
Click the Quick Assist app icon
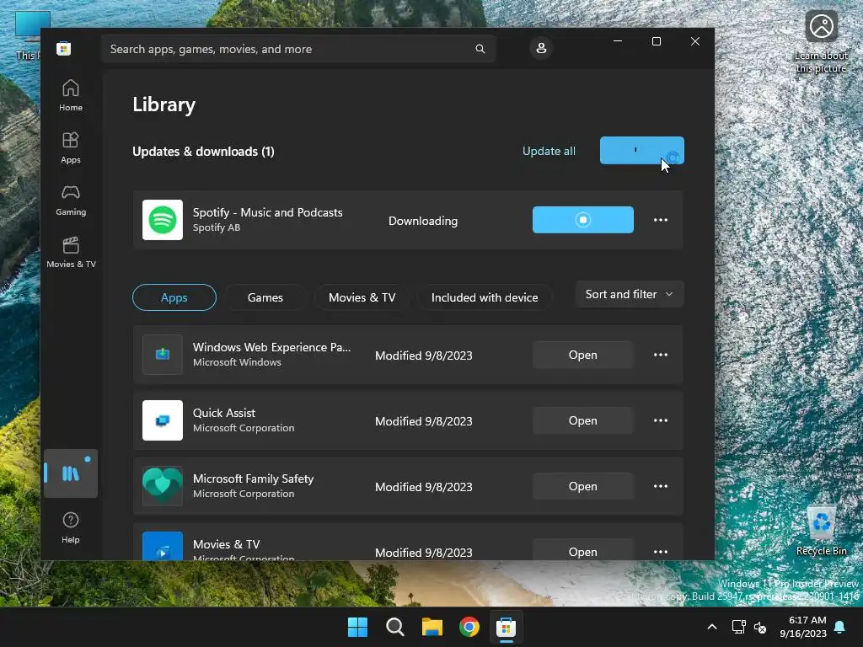tap(163, 420)
